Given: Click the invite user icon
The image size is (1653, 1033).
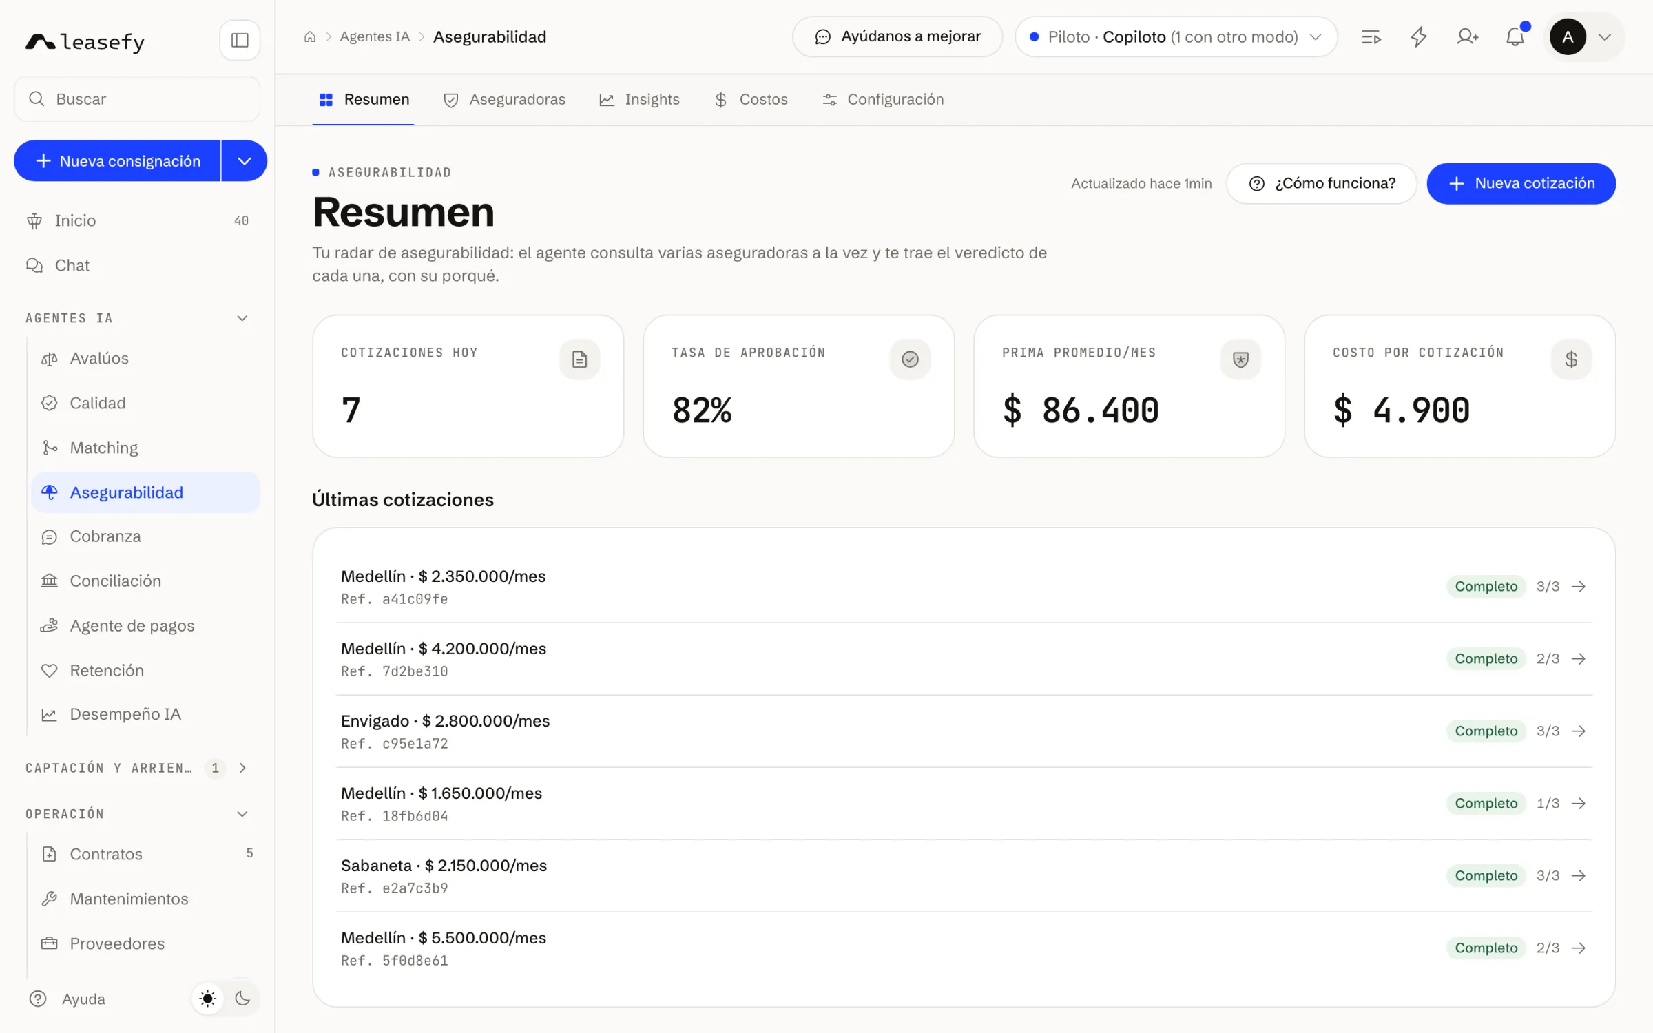Looking at the screenshot, I should click(x=1467, y=37).
